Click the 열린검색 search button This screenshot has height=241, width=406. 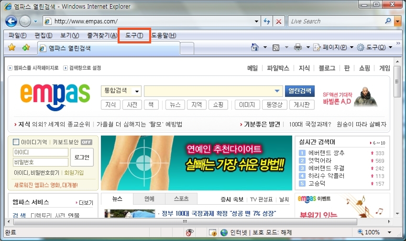click(300, 91)
